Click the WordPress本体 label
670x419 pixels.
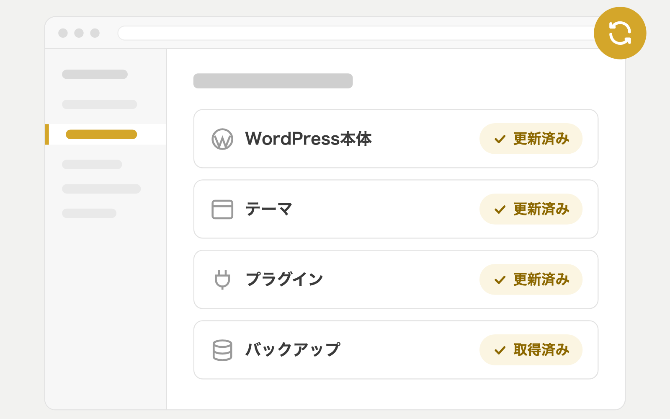[x=308, y=139]
